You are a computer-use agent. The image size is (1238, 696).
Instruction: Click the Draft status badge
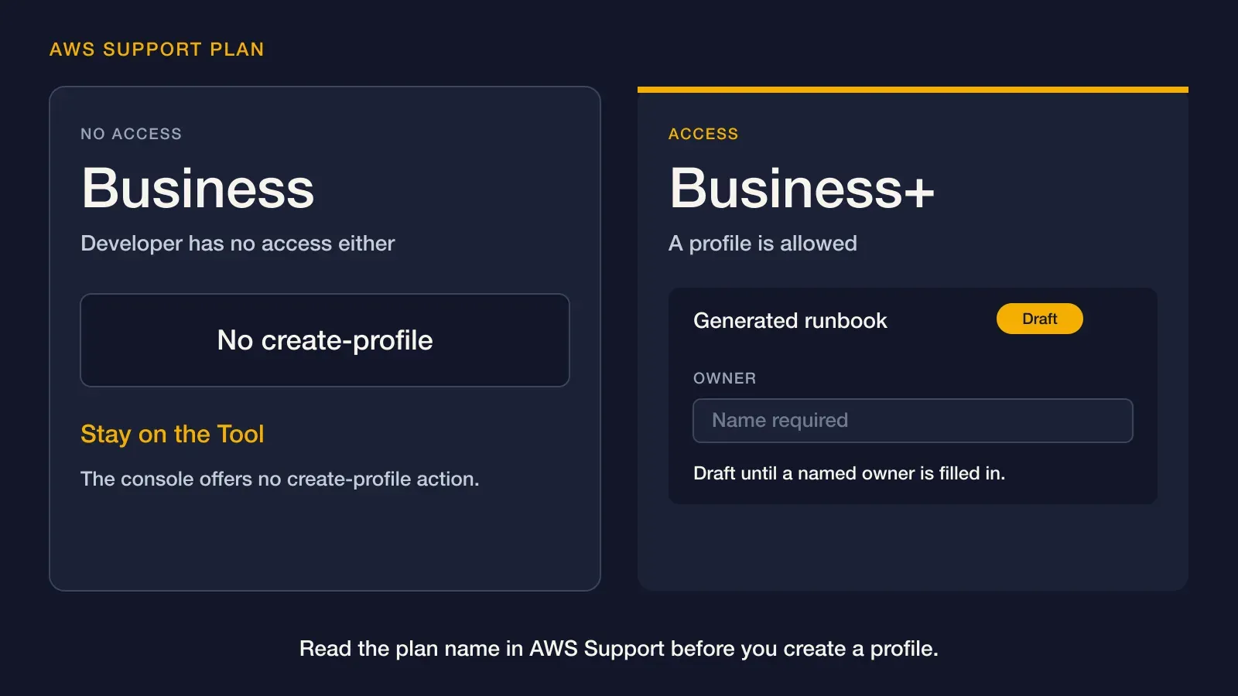pos(1039,319)
